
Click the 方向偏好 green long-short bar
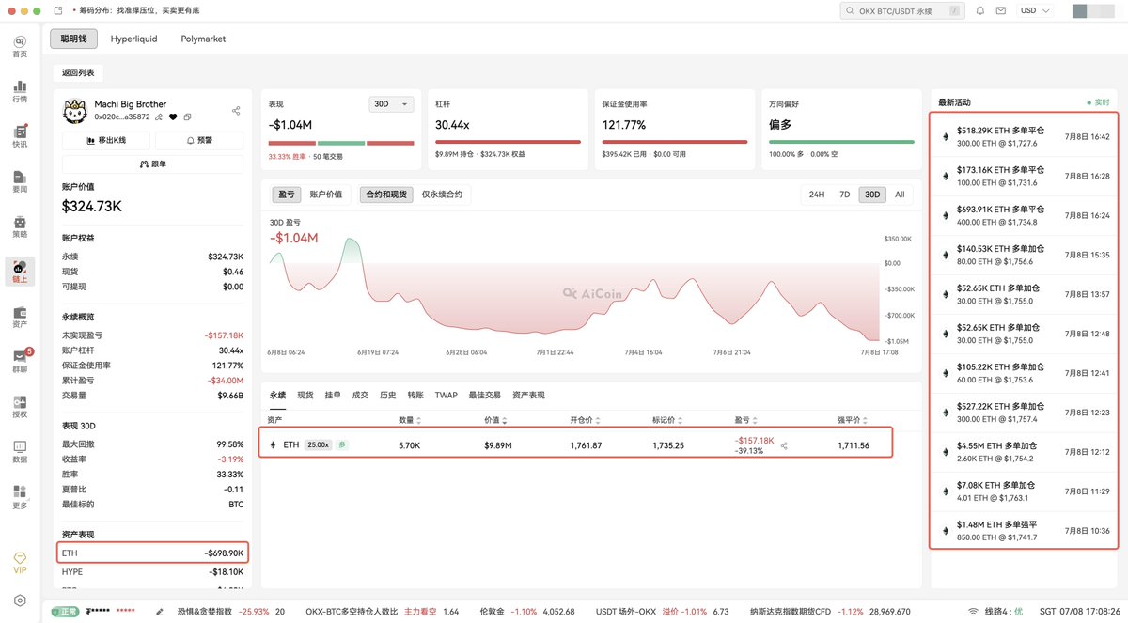click(841, 143)
